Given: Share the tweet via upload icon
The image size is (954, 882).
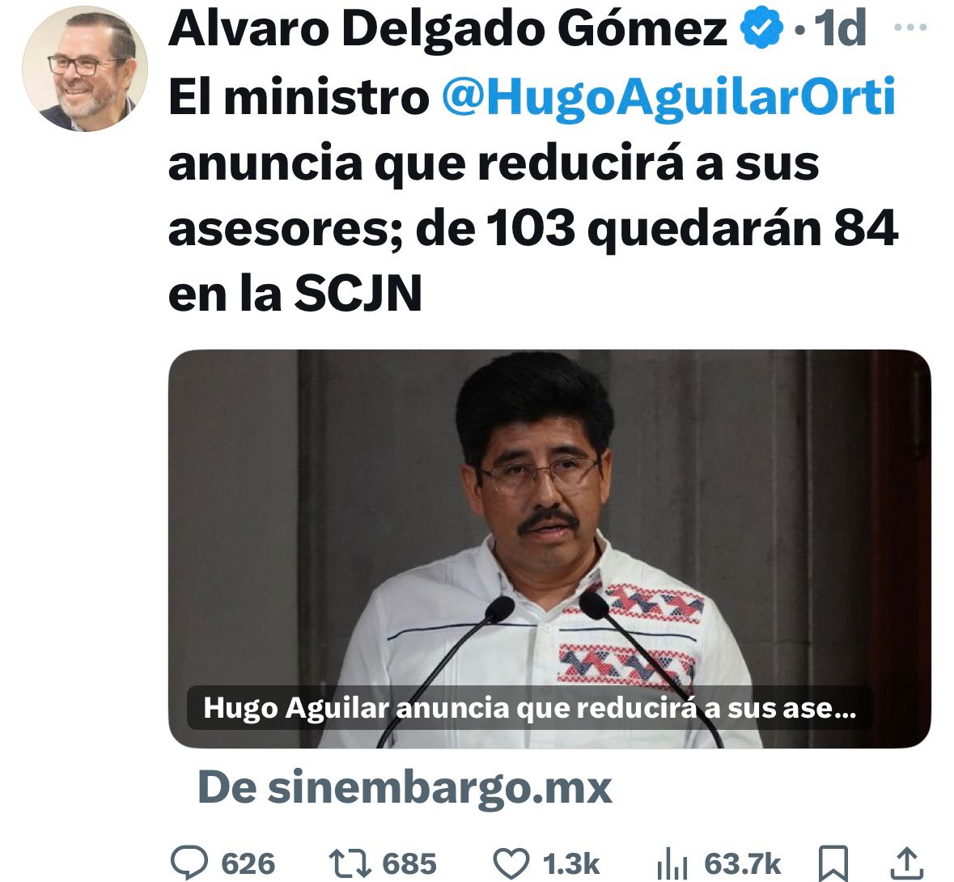Looking at the screenshot, I should point(906,863).
